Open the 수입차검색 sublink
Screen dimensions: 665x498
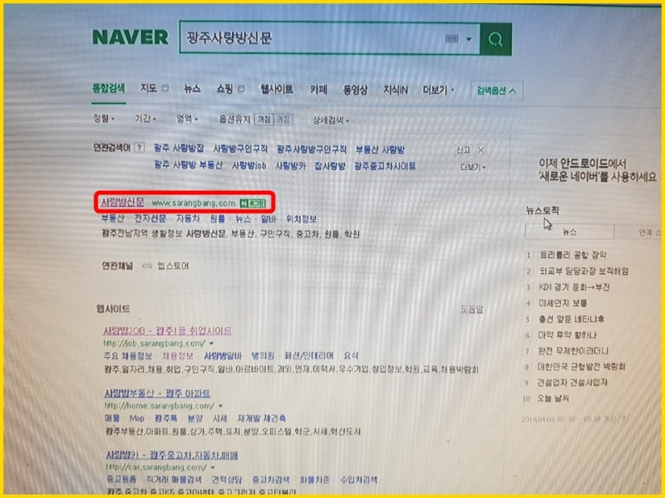pyautogui.click(x=359, y=480)
